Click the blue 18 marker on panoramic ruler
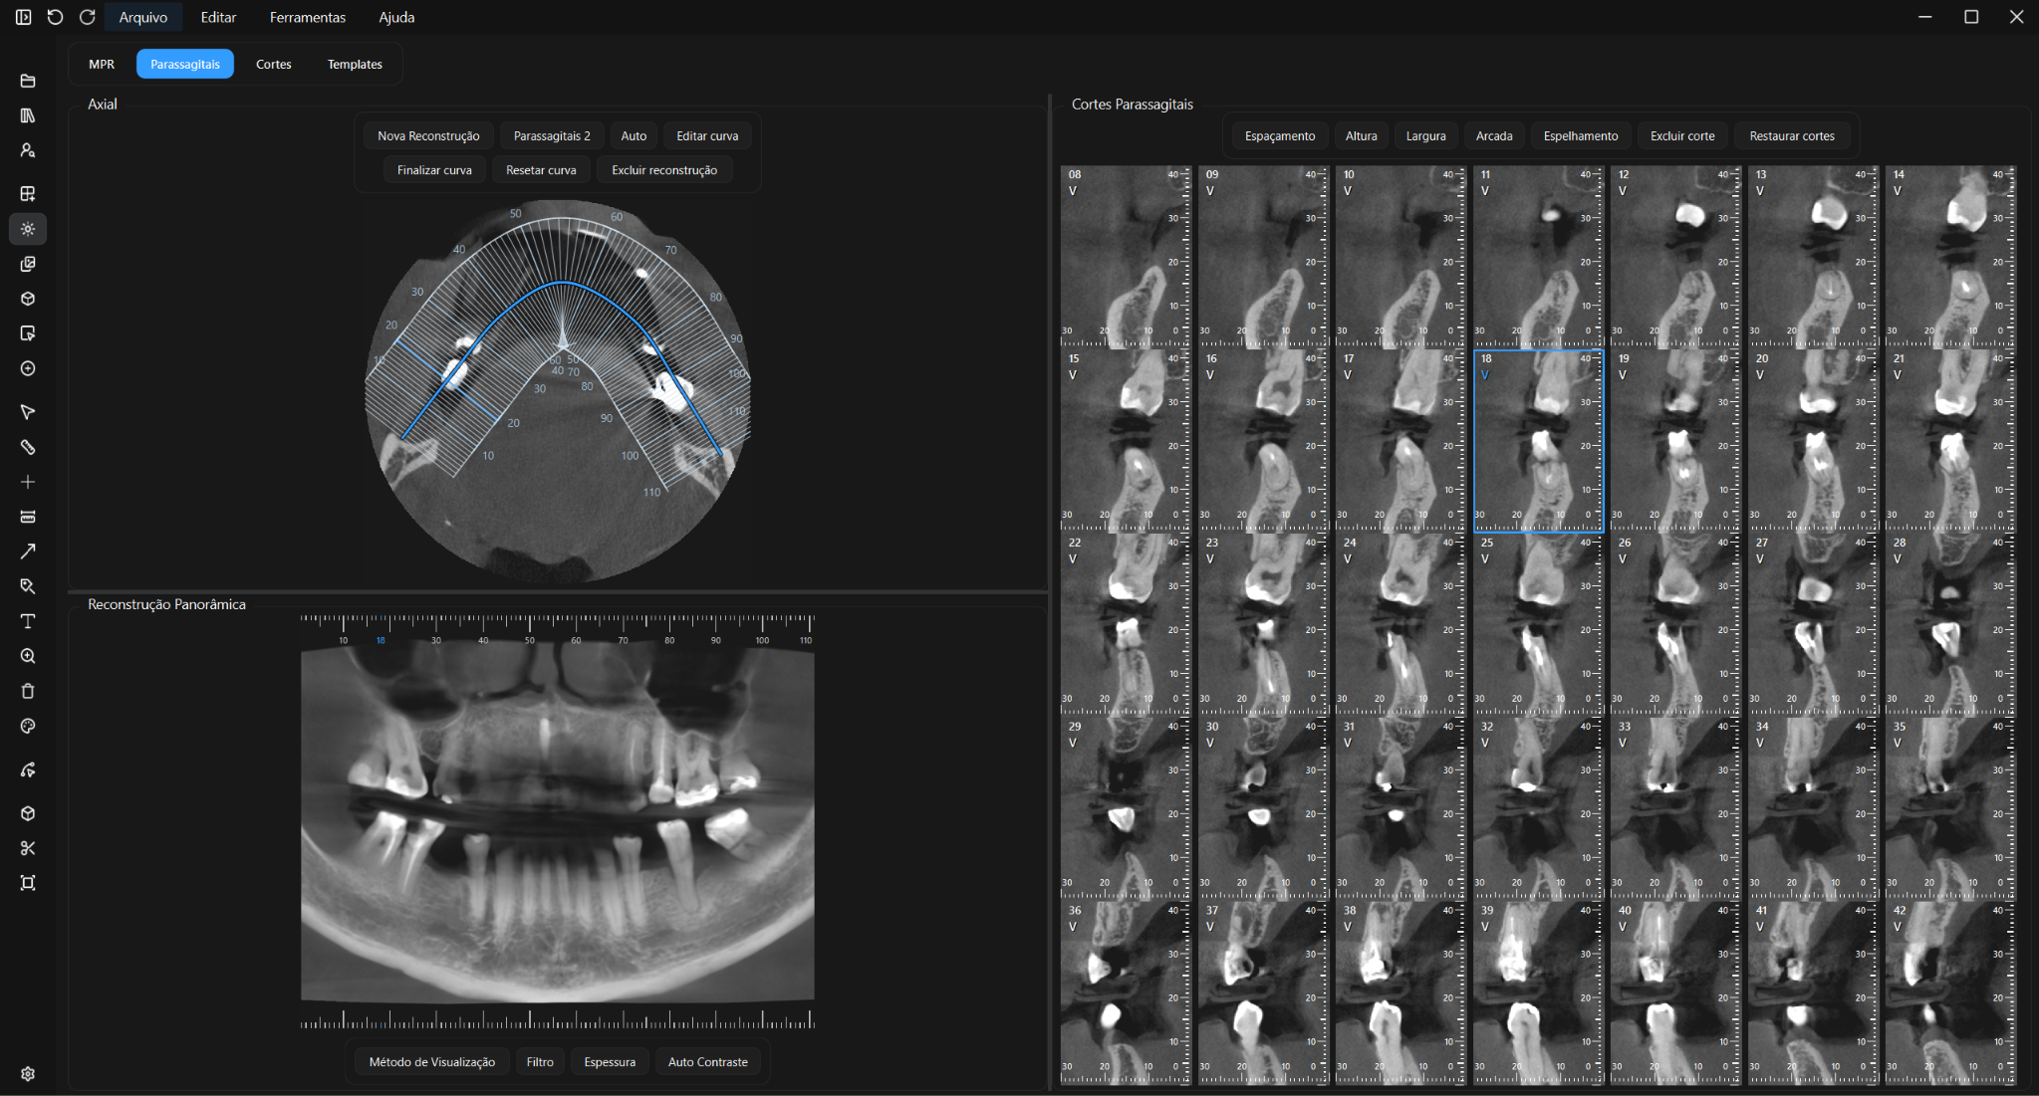This screenshot has width=2039, height=1096. (381, 640)
